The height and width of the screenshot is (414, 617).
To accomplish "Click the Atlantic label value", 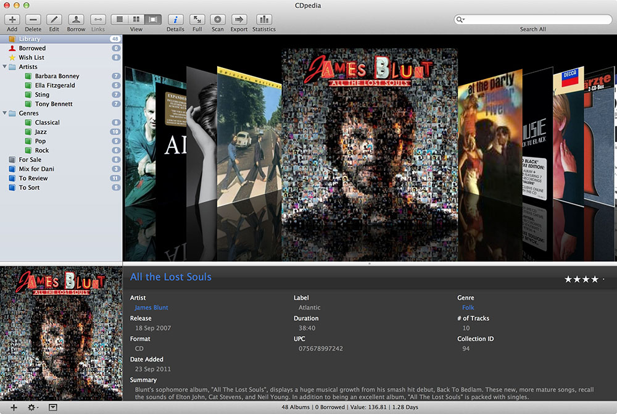I will [x=309, y=308].
